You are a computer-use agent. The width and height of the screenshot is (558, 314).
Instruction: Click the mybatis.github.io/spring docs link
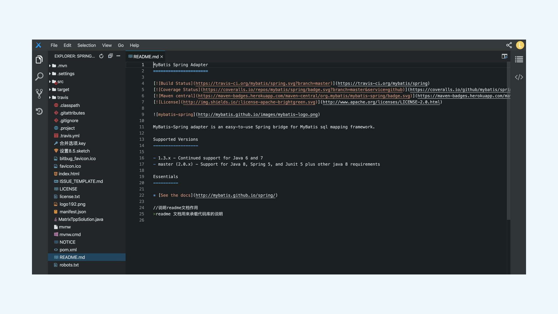tap(235, 195)
